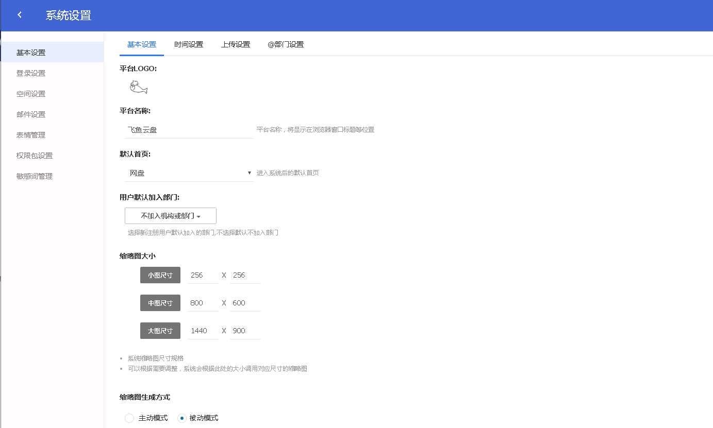713x428 pixels.
Task: Click the back arrow to exit 系统设置
Action: (x=19, y=15)
